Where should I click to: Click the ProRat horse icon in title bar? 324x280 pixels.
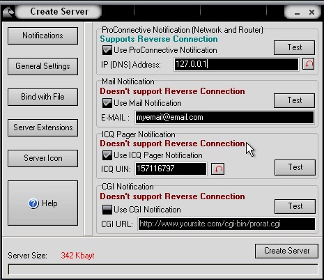[8, 12]
